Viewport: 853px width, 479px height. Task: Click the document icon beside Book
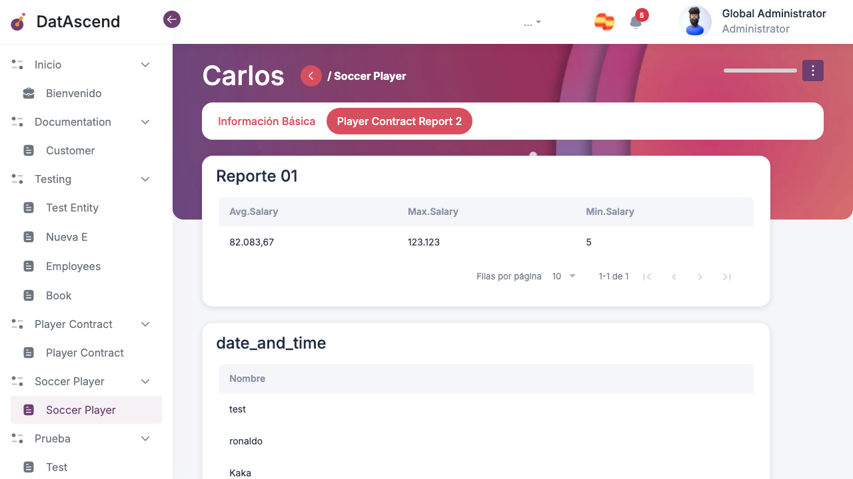tap(29, 295)
